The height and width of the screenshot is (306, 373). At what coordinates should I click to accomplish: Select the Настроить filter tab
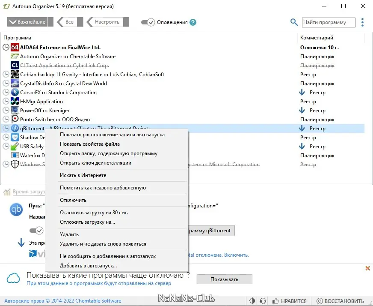click(x=107, y=22)
